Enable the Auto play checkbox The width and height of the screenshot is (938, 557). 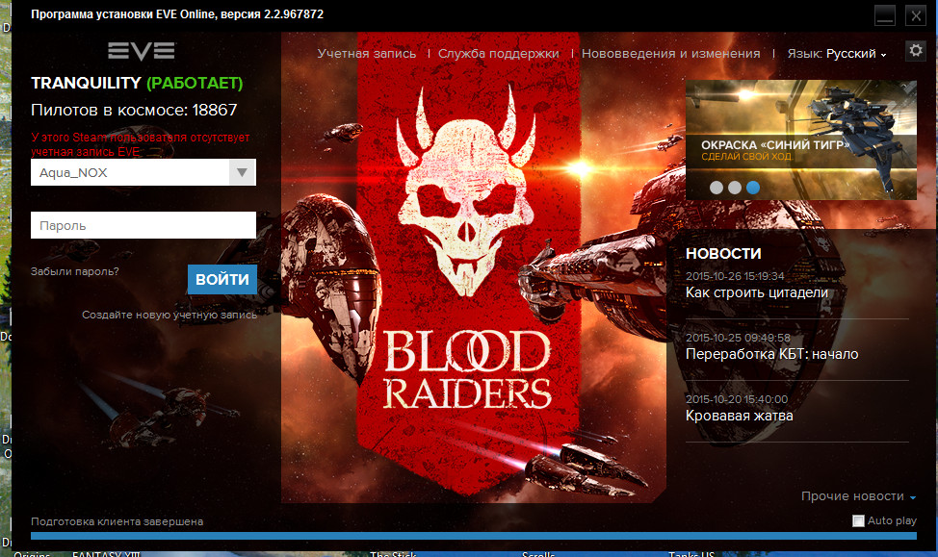pyautogui.click(x=858, y=521)
